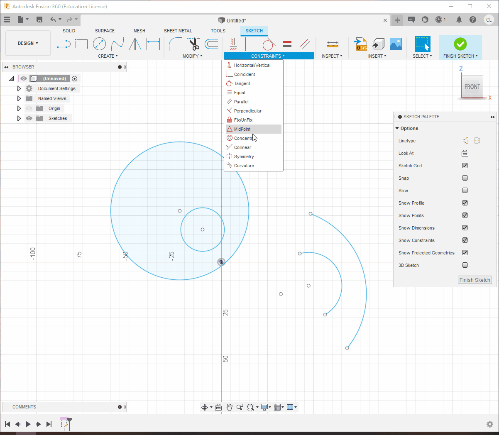Switch to the SURFACE tab
This screenshot has width=499, height=435.
105,31
